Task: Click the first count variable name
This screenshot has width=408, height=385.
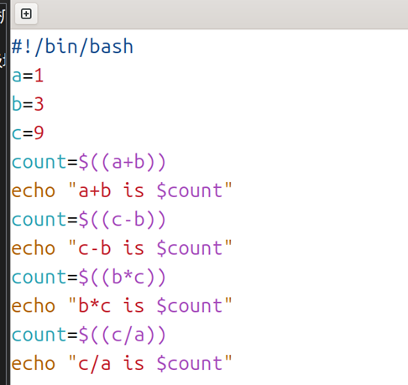Action: pos(39,162)
